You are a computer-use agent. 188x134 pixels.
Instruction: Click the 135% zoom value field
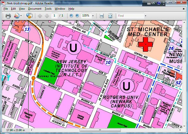click(86, 16)
